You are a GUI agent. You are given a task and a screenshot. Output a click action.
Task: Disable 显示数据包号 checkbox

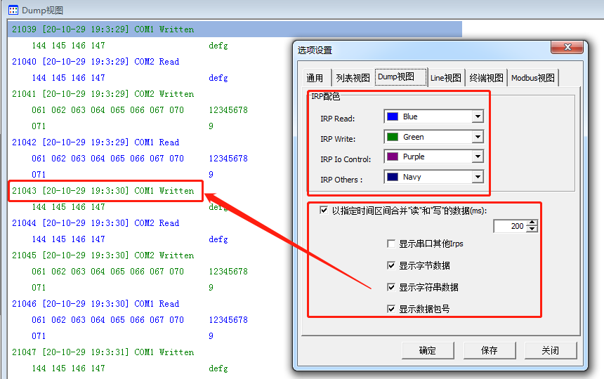coord(391,309)
